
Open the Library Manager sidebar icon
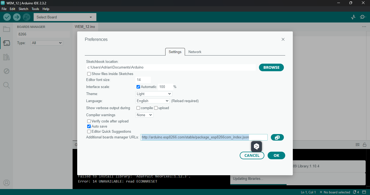point(7,57)
